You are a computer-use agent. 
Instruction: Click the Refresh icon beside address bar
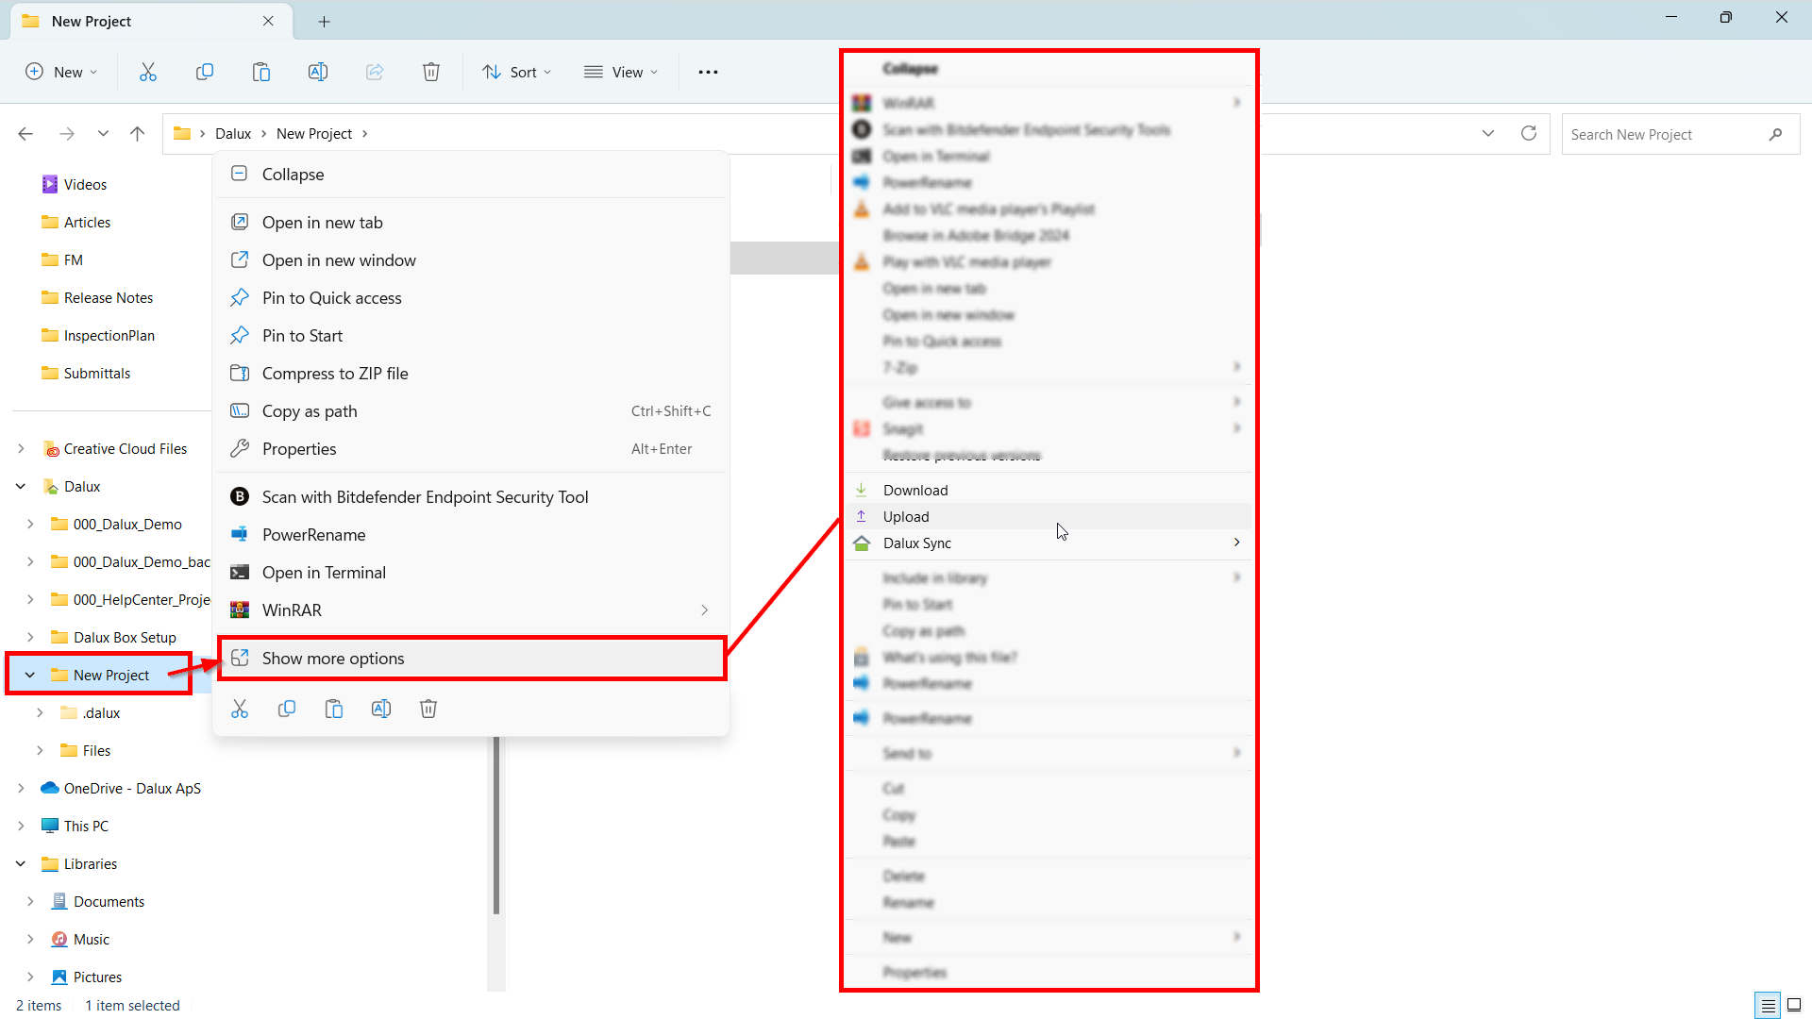1529,134
